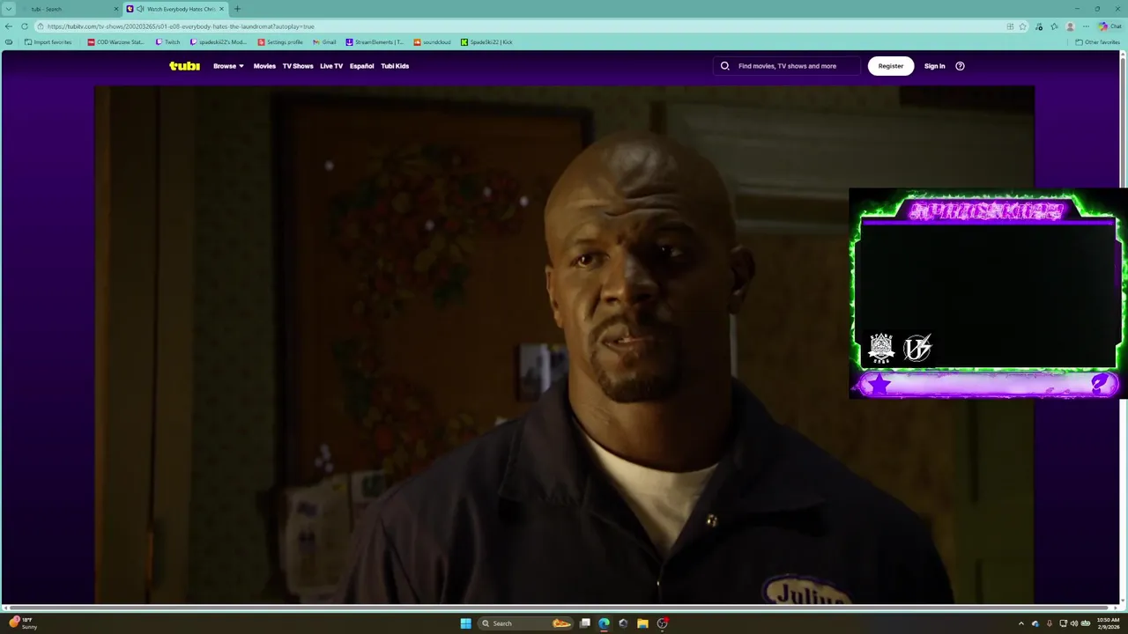Open SpadeSkii22 Kick bookmark
The image size is (1128, 634).
point(486,42)
